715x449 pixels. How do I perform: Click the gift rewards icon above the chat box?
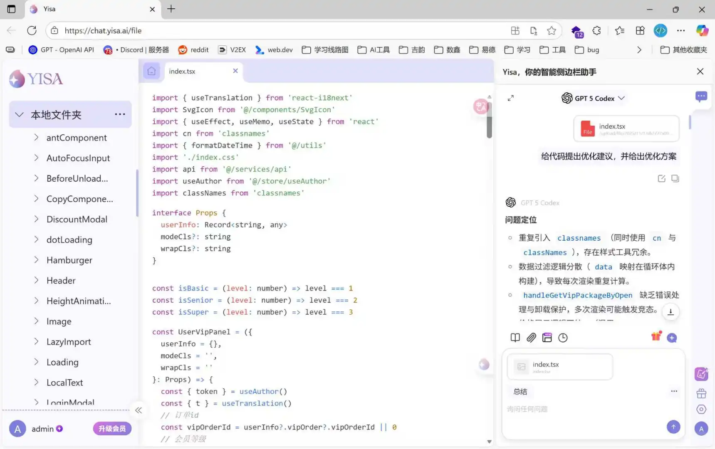point(656,337)
